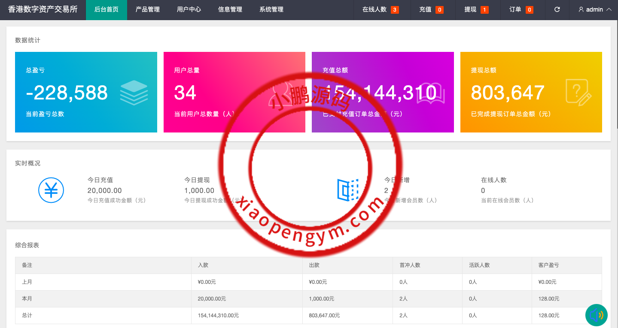Screen dimensions: 618x328
Task: Click the blue door icon in realtime overview
Action: pos(347,190)
